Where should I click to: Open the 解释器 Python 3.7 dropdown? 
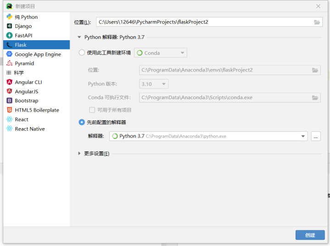[209, 136]
